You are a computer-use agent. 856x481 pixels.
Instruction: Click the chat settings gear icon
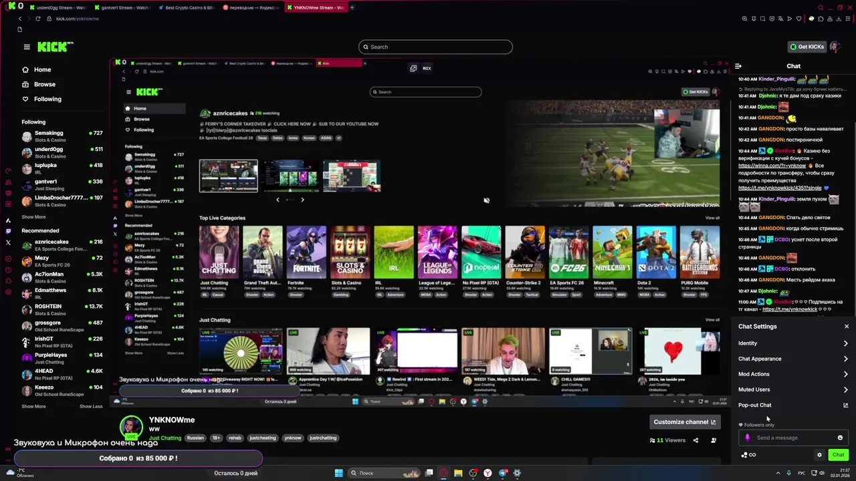point(819,455)
